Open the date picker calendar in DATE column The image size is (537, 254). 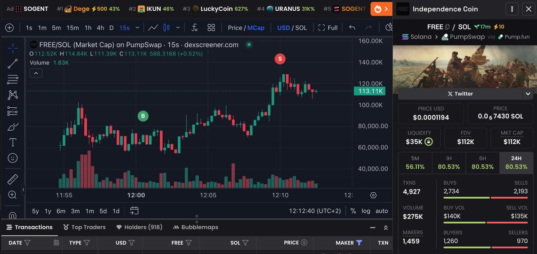(56, 243)
